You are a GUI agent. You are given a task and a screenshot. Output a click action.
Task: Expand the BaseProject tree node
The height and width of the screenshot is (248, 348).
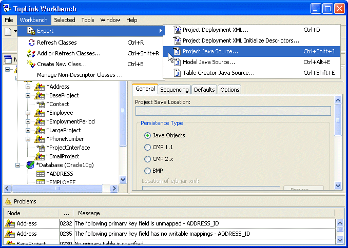28,95
